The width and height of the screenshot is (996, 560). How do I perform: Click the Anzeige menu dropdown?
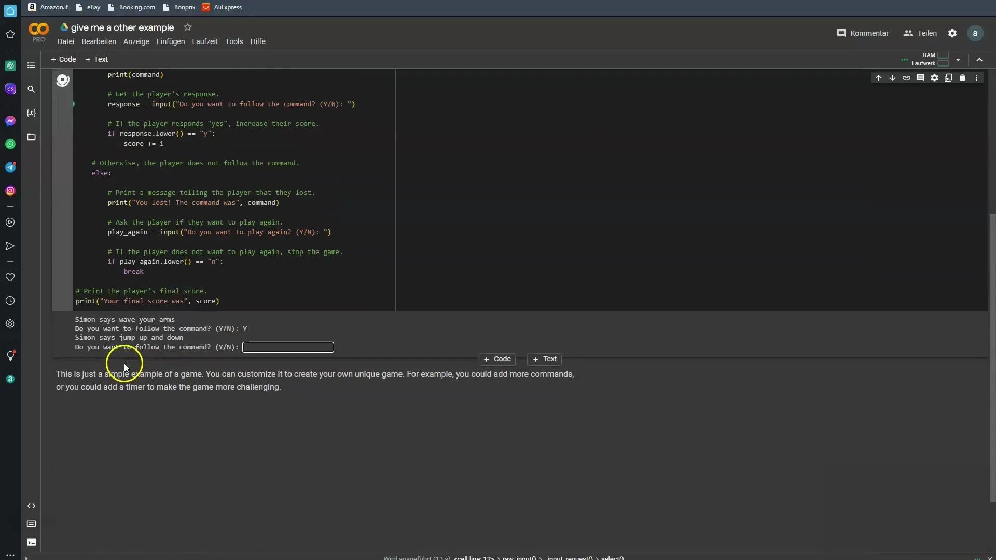coord(136,41)
